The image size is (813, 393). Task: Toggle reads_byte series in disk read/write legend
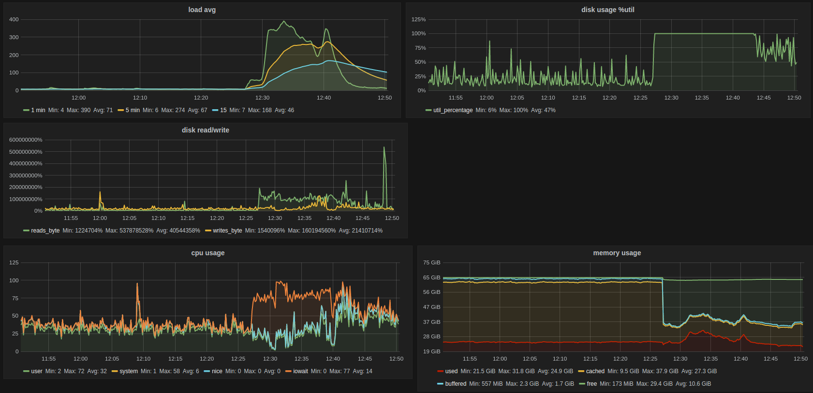[x=45, y=231]
